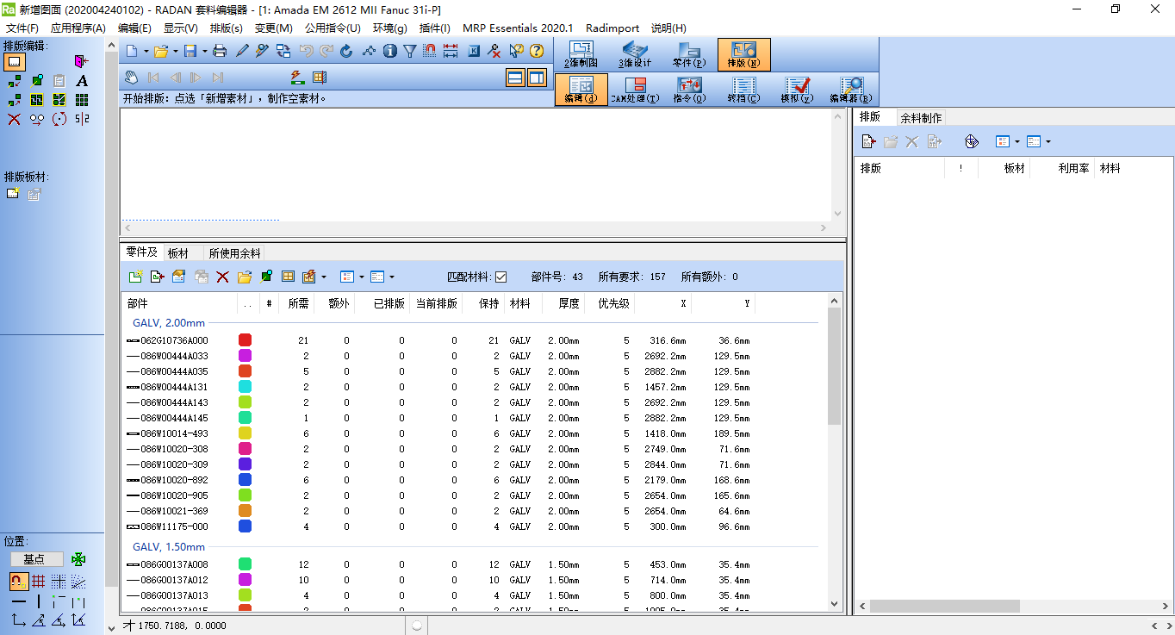This screenshot has height=635, width=1175.
Task: Toggle the 匹配材料 checkbox
Action: pos(501,277)
